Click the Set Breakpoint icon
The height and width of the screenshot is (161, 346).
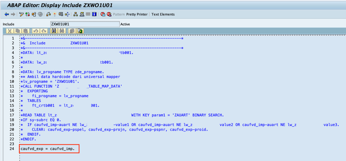tap(103, 14)
